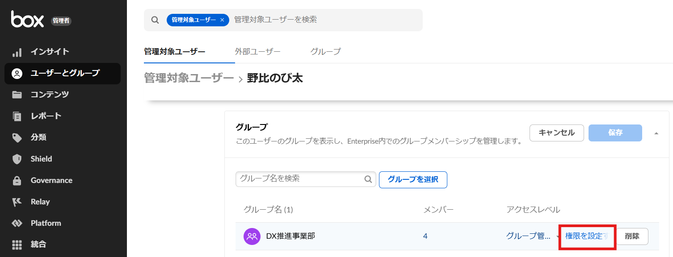Open the Insights bar chart icon
Screen dimensions: 673x257
coord(17,52)
